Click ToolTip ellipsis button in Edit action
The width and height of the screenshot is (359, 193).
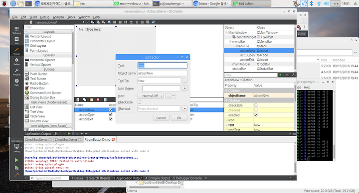185,81
